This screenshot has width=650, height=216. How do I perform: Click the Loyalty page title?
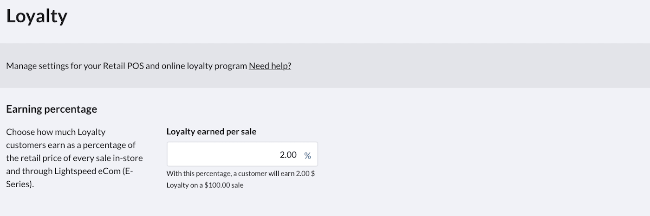pyautogui.click(x=37, y=17)
